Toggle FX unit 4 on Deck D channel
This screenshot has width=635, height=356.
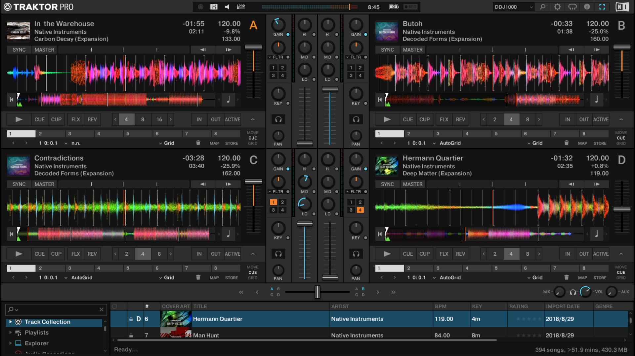click(360, 210)
